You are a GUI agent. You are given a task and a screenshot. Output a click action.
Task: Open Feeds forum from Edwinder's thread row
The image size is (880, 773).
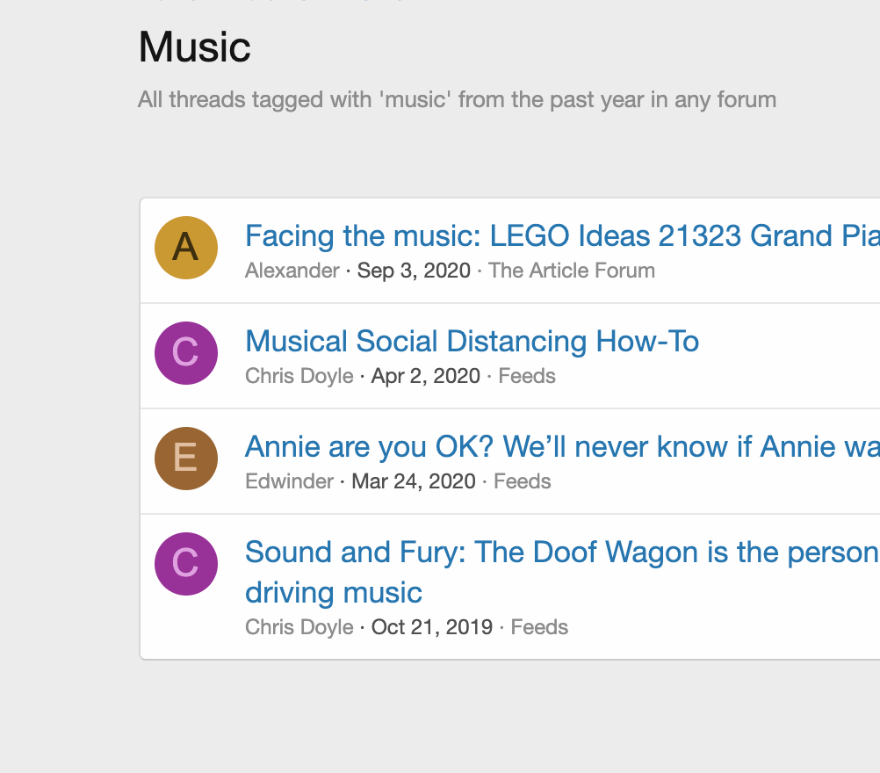523,481
